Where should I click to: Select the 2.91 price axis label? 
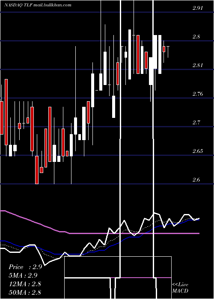pos(198,8)
